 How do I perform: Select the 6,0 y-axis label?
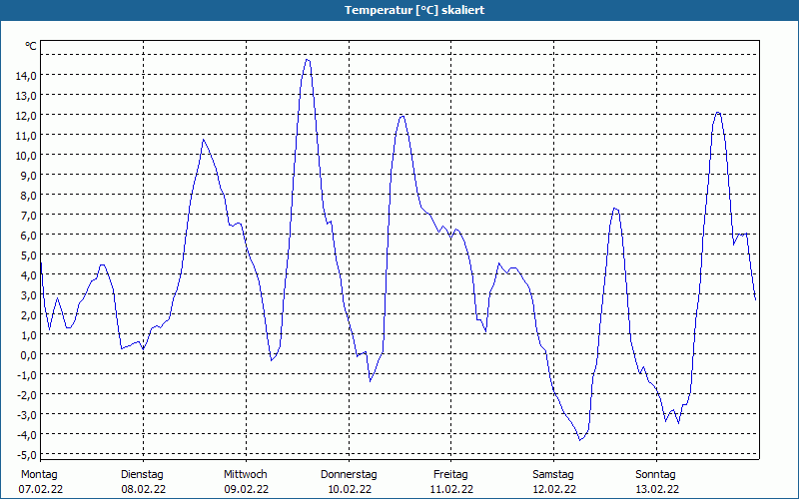29,235
